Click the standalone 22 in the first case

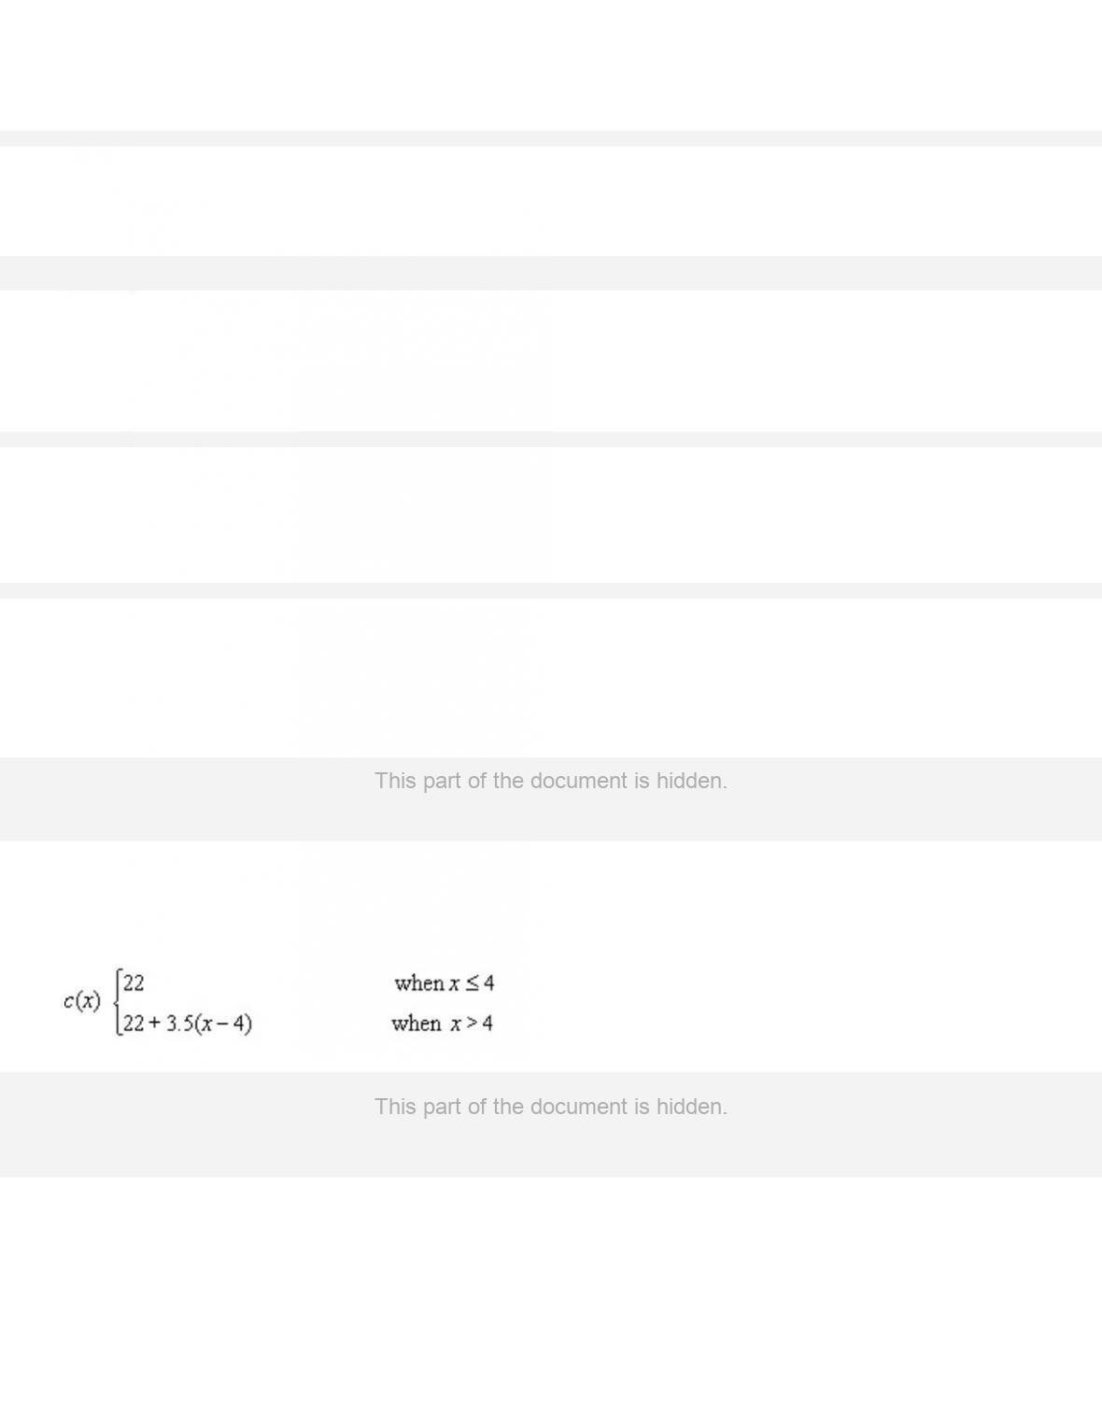[134, 982]
